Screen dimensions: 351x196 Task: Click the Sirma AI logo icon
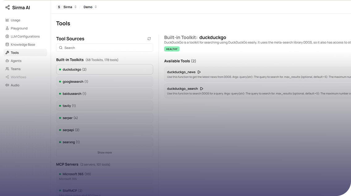click(7, 7)
